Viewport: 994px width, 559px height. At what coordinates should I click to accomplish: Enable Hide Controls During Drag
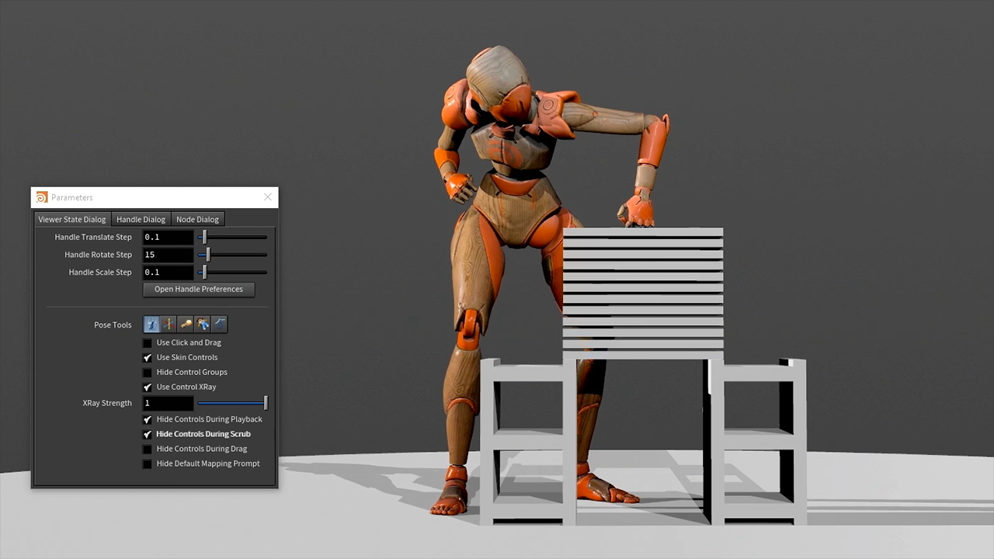[148, 450]
